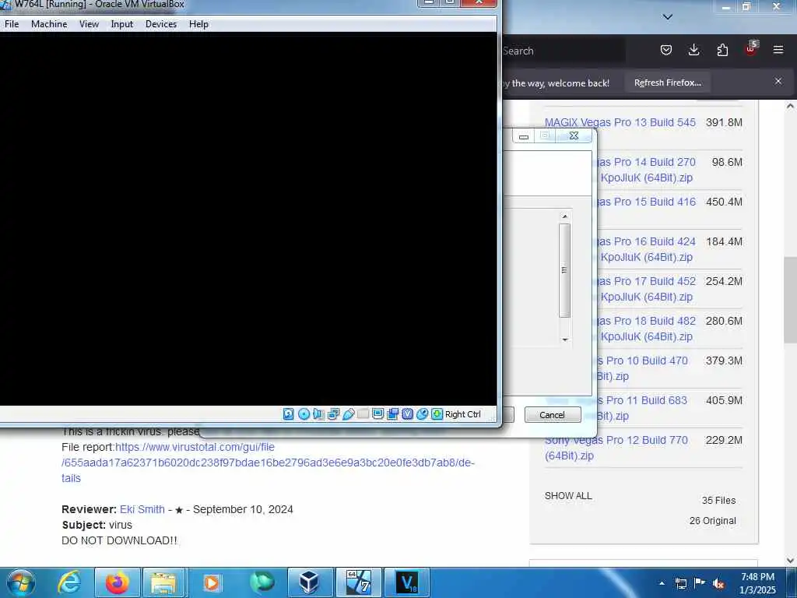Click the muted volume tray icon
The height and width of the screenshot is (598, 797).
click(x=718, y=584)
